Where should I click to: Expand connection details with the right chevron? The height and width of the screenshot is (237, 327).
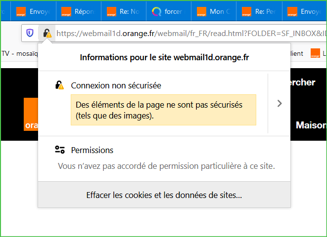pyautogui.click(x=280, y=104)
